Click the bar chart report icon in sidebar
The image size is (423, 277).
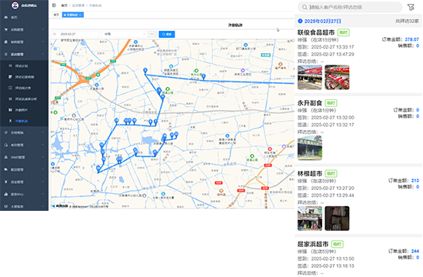(6, 194)
